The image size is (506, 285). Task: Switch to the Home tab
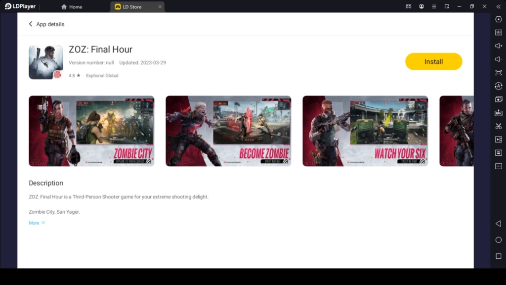(x=72, y=6)
